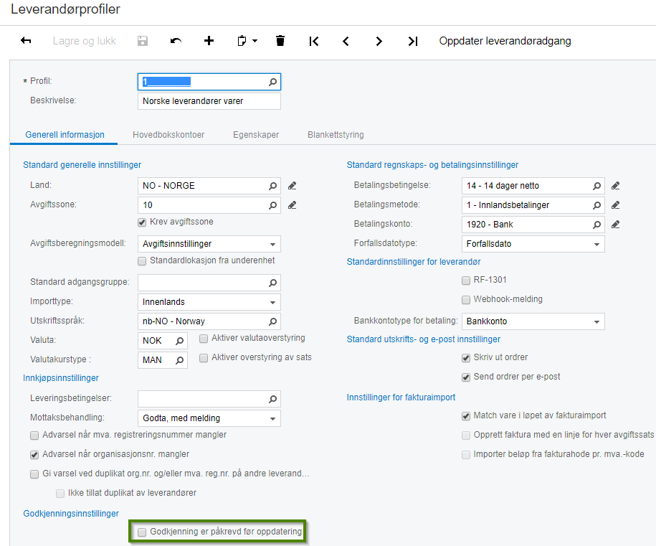Open lookup search for Land field
This screenshot has width=656, height=546.
point(272,186)
